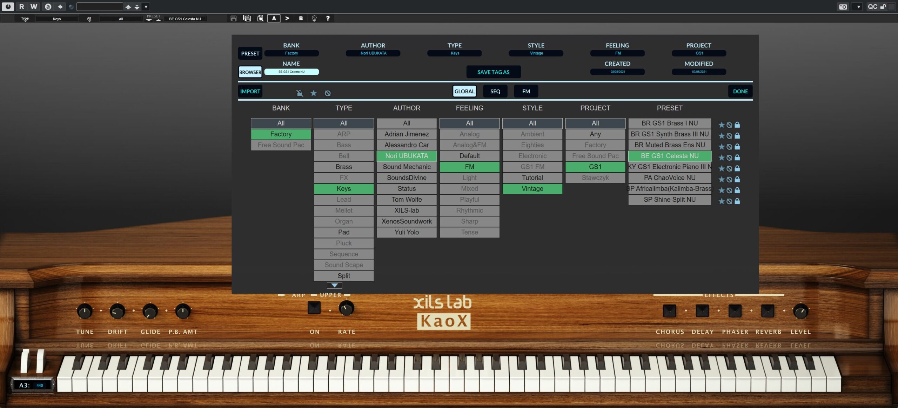Filter favorites with the star icon near Import

click(x=314, y=93)
